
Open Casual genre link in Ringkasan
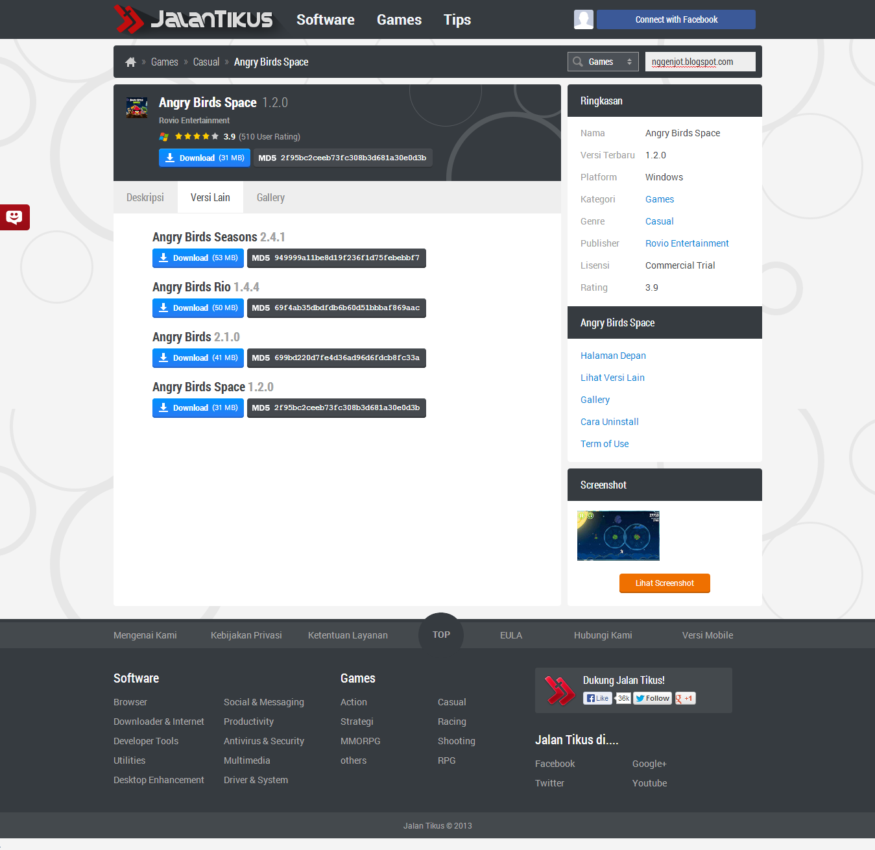click(x=660, y=221)
